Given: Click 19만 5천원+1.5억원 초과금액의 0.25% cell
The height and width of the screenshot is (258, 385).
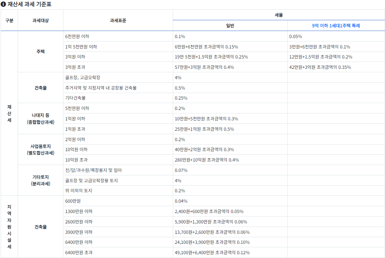Looking at the screenshot, I should (230, 57).
